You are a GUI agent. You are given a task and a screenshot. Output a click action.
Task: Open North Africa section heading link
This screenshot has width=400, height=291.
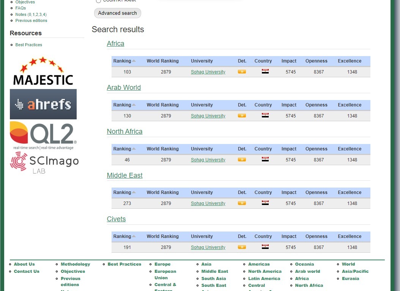[x=124, y=131]
